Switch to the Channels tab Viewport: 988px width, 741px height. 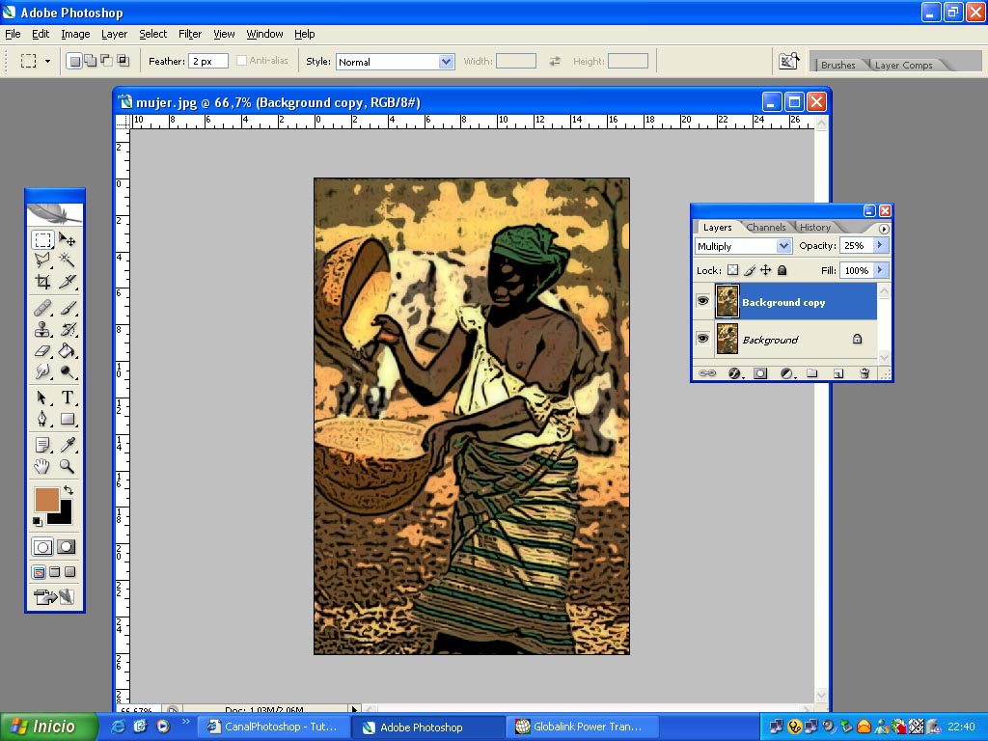[x=766, y=228]
